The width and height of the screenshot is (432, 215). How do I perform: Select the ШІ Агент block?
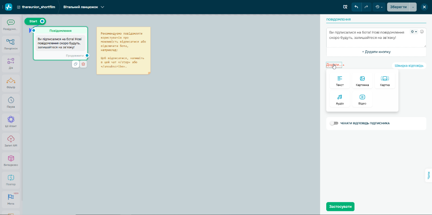coord(11,122)
